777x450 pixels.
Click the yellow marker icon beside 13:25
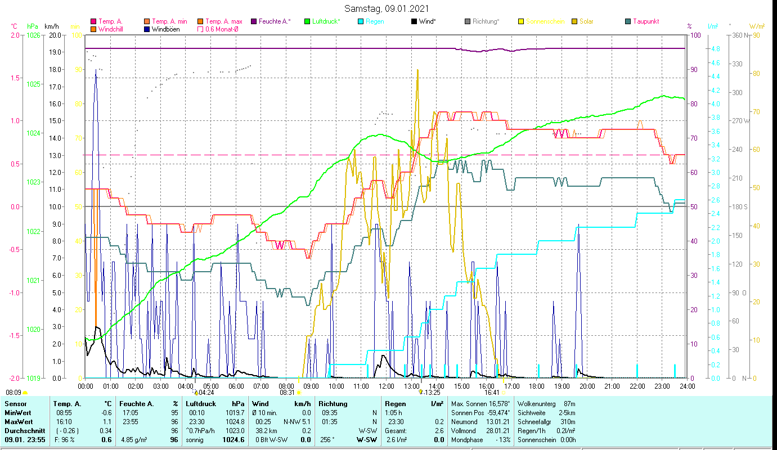tap(421, 392)
